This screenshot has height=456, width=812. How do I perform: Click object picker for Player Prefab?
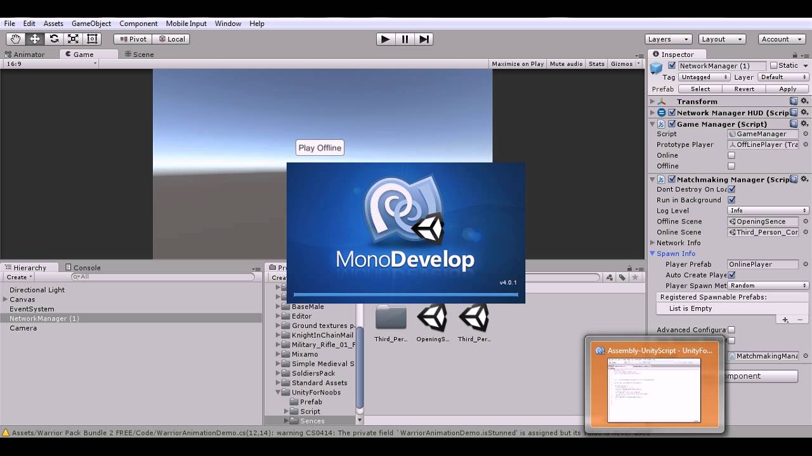(806, 264)
